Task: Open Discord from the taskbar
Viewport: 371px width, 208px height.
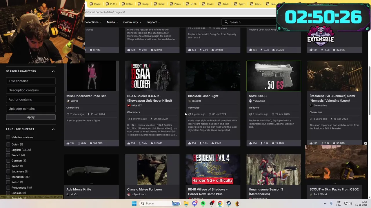Action: pos(194,203)
